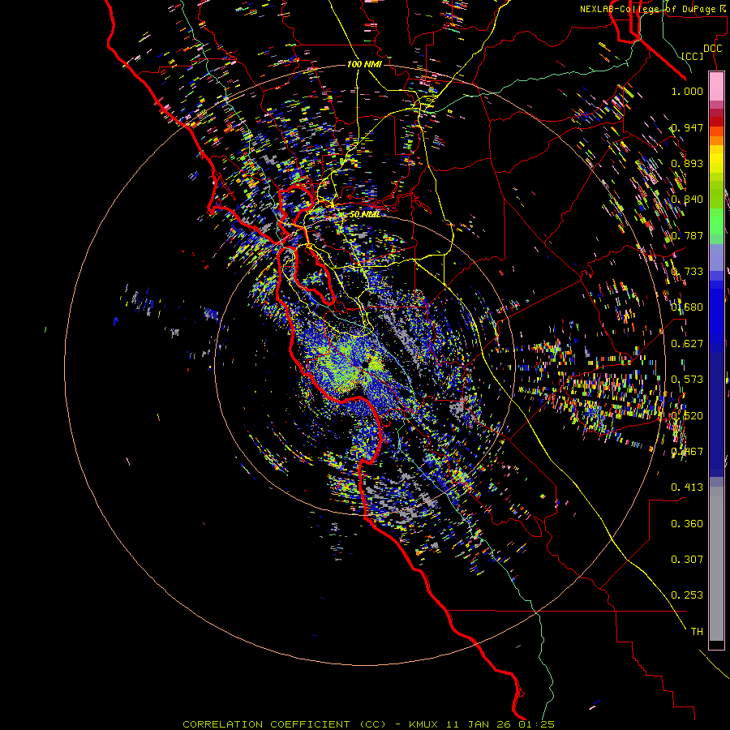
Task: Click the 100 NMI range ring label
Action: coord(364,64)
